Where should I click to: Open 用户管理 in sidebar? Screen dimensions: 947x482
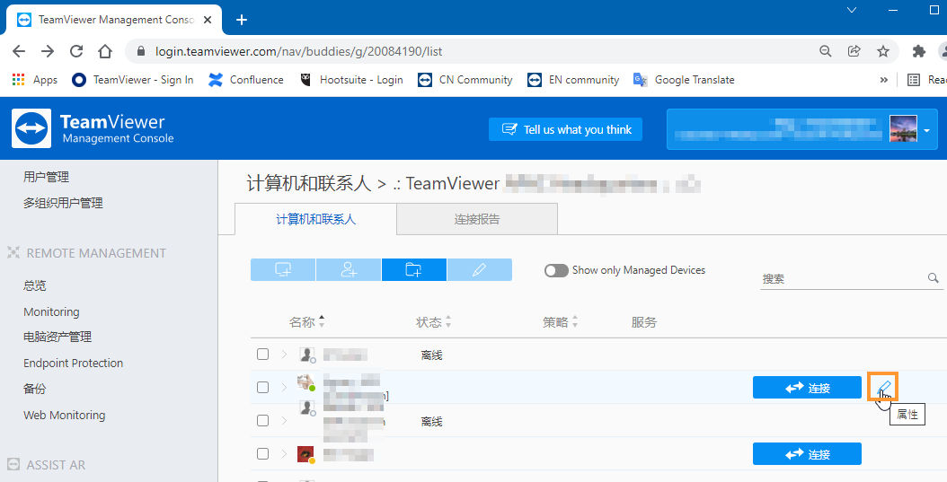coord(46,177)
